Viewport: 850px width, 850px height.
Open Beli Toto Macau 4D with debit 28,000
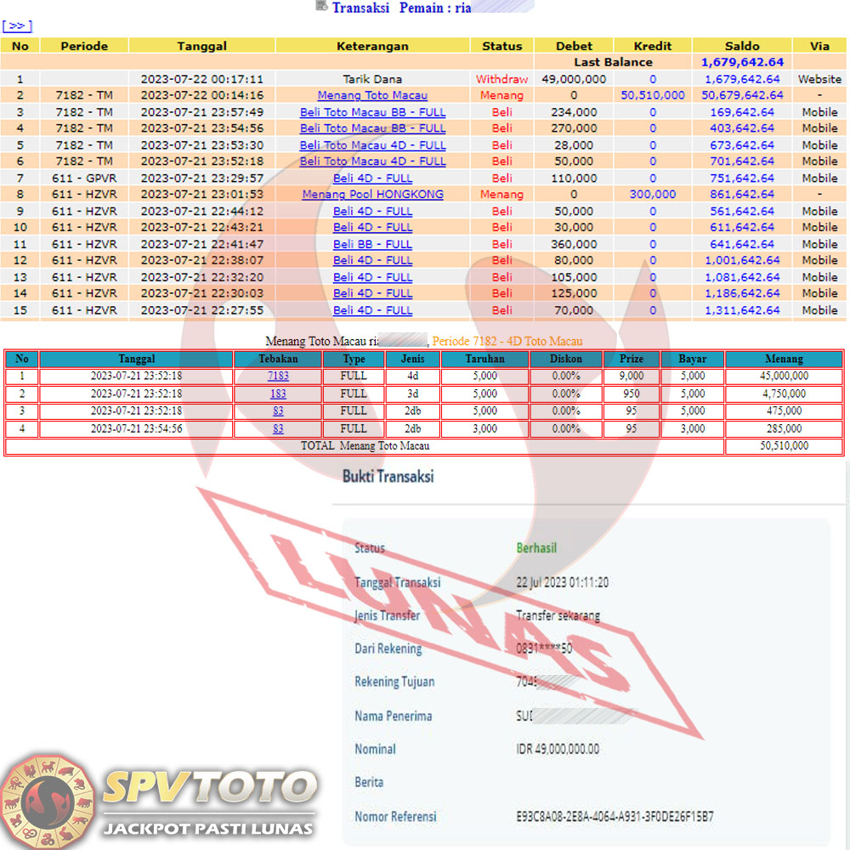coord(372,145)
